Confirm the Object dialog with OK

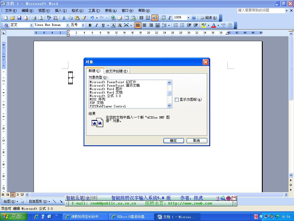click(173, 140)
